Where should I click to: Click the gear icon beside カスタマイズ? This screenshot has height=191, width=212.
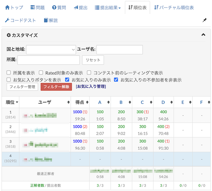pos(9,35)
